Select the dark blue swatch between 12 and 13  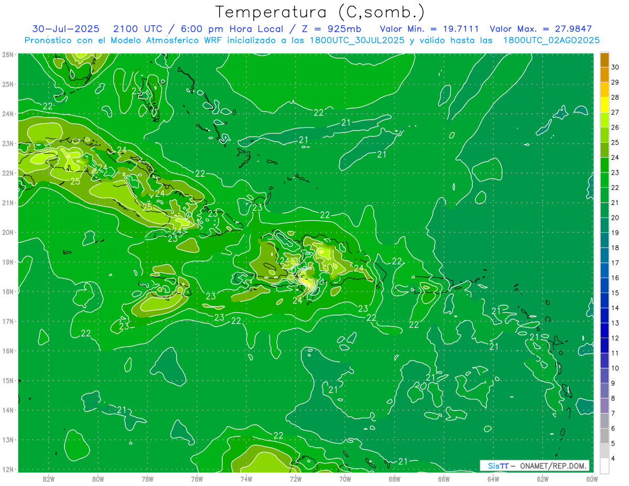604,330
